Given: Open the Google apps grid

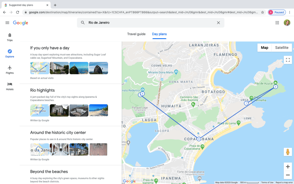Looking at the screenshot, I should tap(277, 23).
